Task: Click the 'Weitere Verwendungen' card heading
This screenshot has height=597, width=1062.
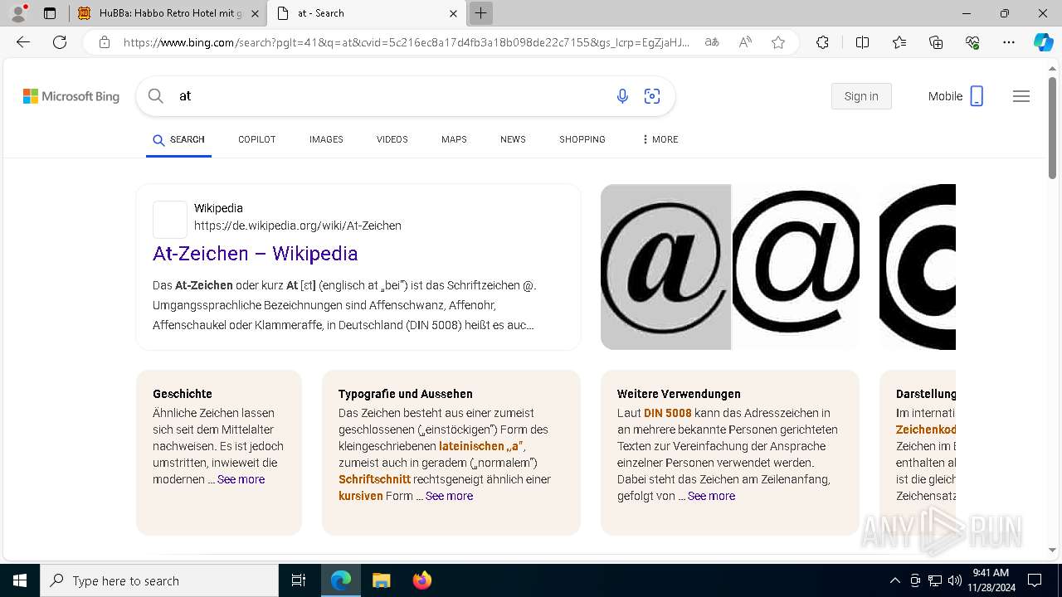Action: (x=679, y=394)
